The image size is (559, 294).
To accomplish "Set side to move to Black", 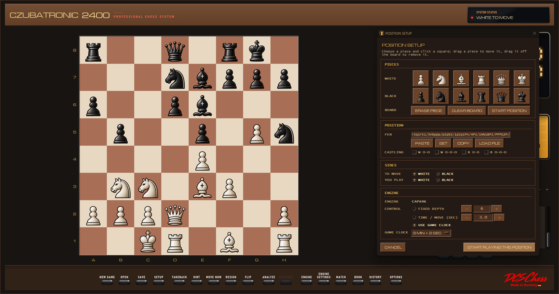I will (x=438, y=174).
